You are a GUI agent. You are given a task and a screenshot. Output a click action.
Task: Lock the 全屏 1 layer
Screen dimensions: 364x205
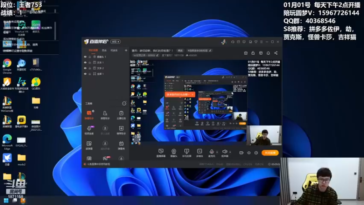pyautogui.click(x=90, y=74)
